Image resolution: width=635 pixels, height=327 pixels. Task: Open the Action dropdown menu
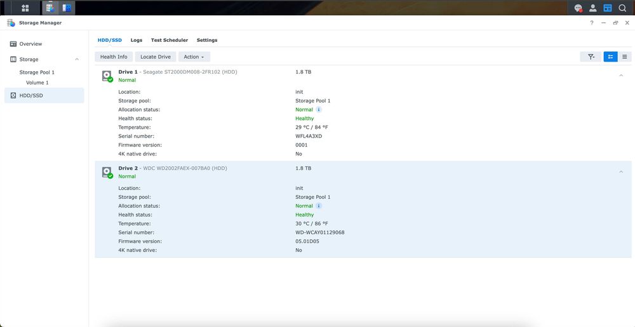point(194,57)
